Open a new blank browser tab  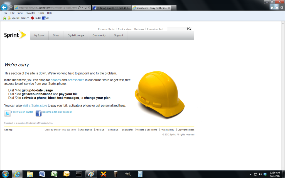174,8
